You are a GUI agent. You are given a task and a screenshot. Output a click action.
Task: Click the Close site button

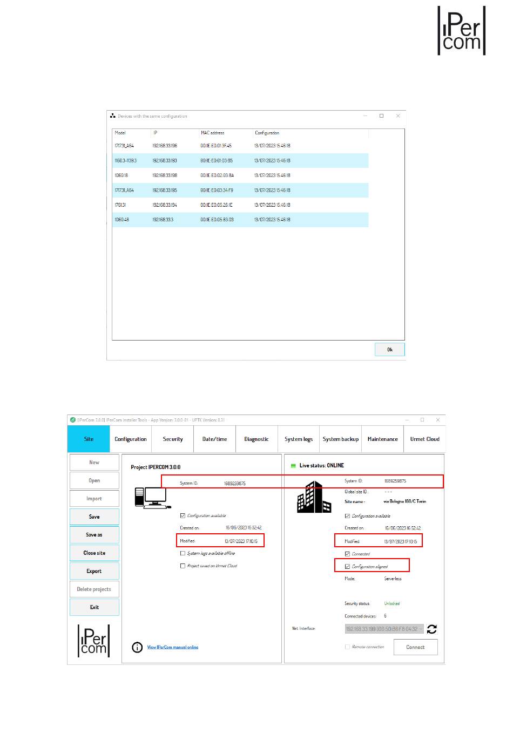94,553
